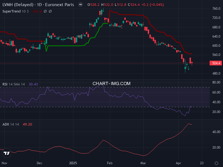Click the high value H532.0 in header
The height and width of the screenshot is (167, 223).
point(107,5)
